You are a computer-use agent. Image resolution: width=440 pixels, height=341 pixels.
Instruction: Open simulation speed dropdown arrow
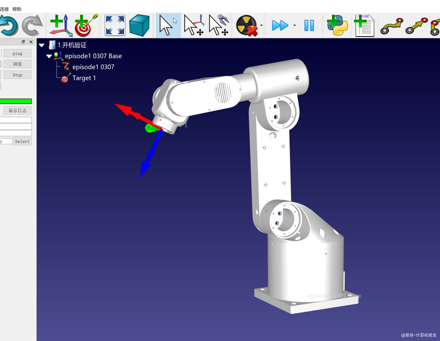[294, 26]
